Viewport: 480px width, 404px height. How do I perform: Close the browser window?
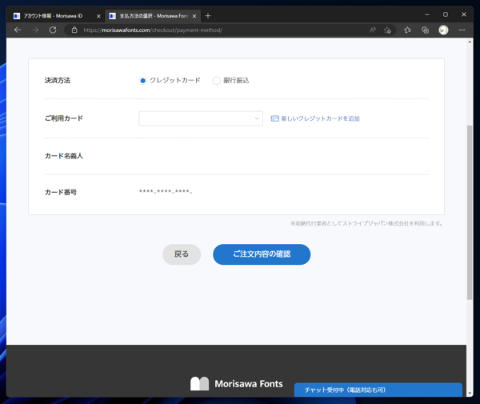pos(464,14)
